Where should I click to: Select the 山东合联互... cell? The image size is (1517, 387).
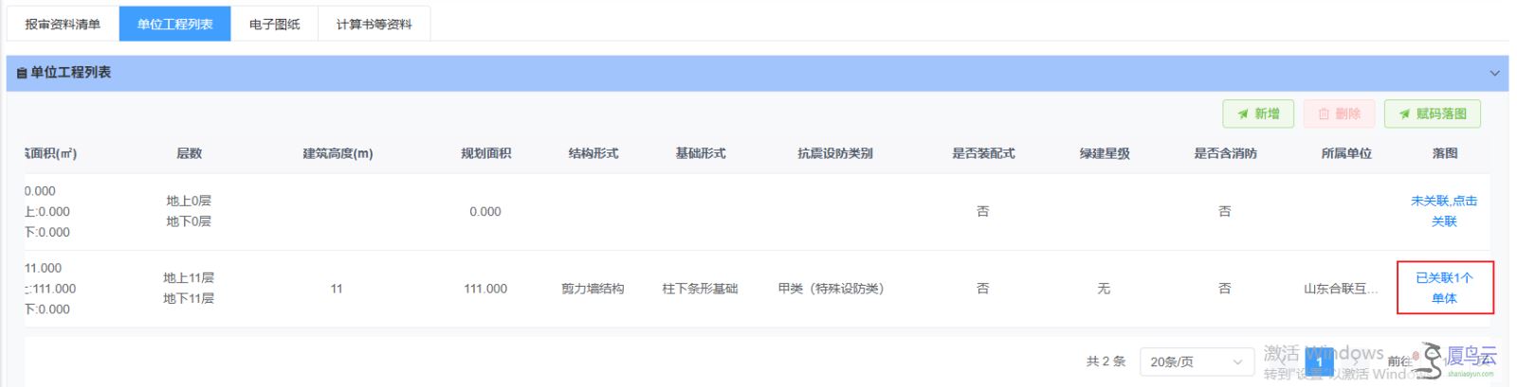pyautogui.click(x=1341, y=289)
